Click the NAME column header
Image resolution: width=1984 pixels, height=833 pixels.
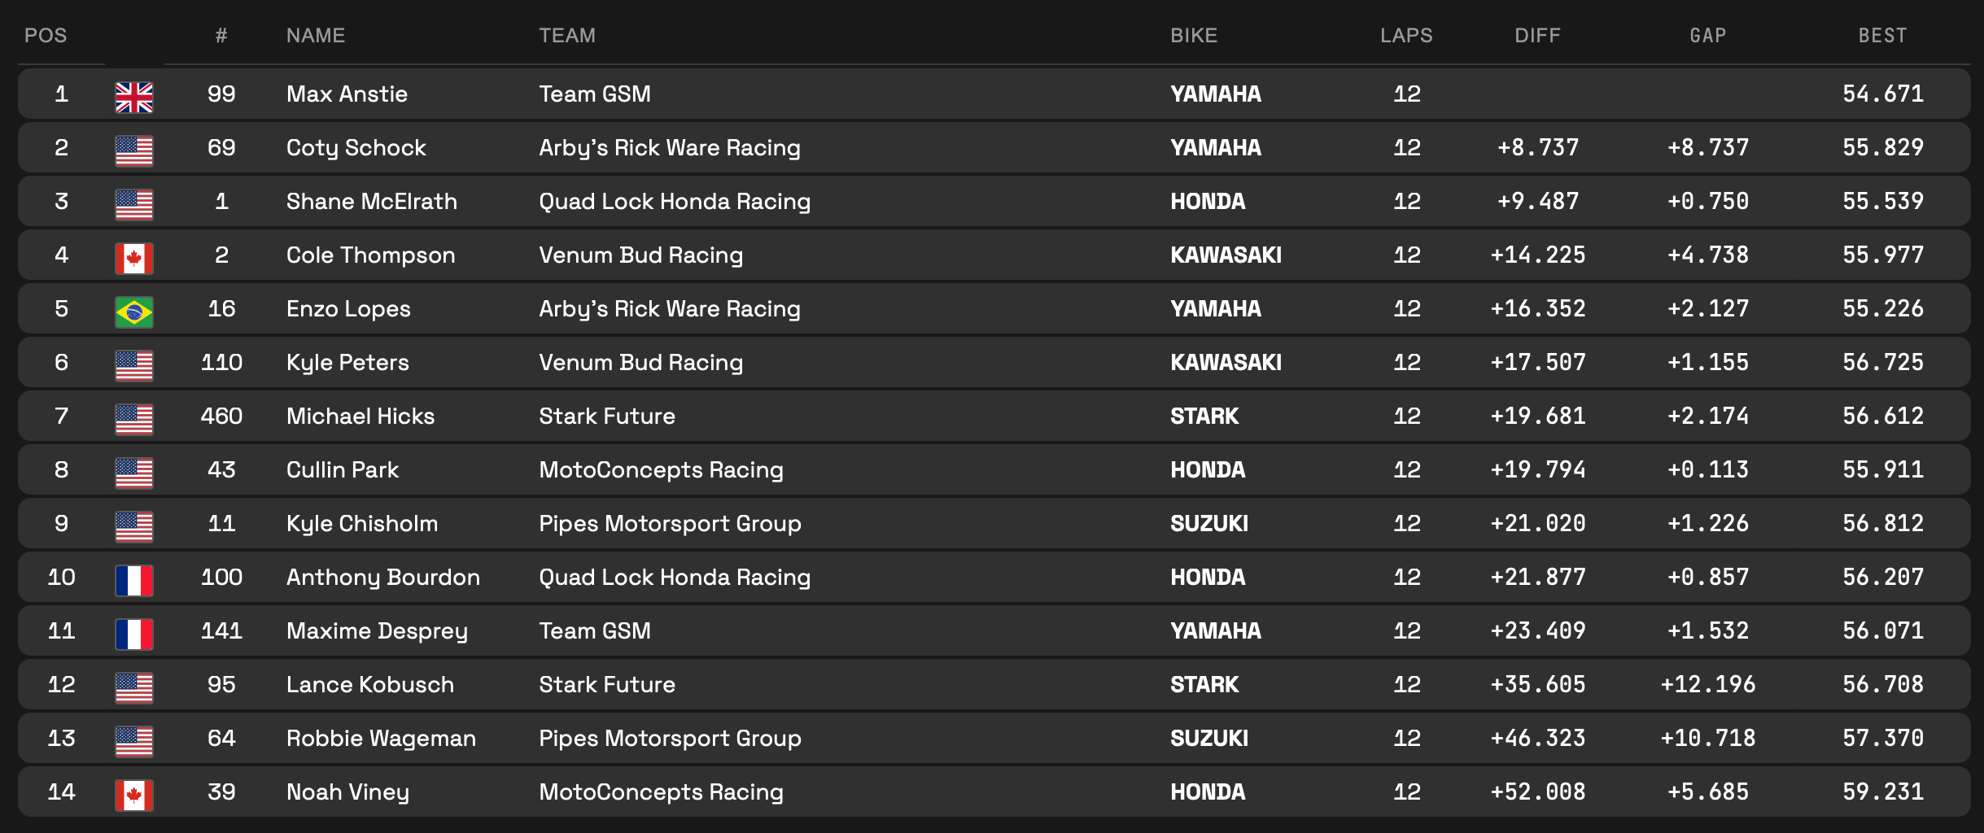316,36
